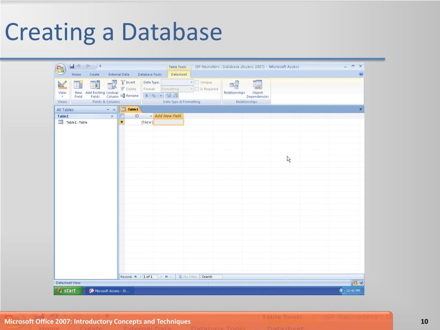
Task: Click Microsoft Access taskbar button
Action: click(110, 291)
